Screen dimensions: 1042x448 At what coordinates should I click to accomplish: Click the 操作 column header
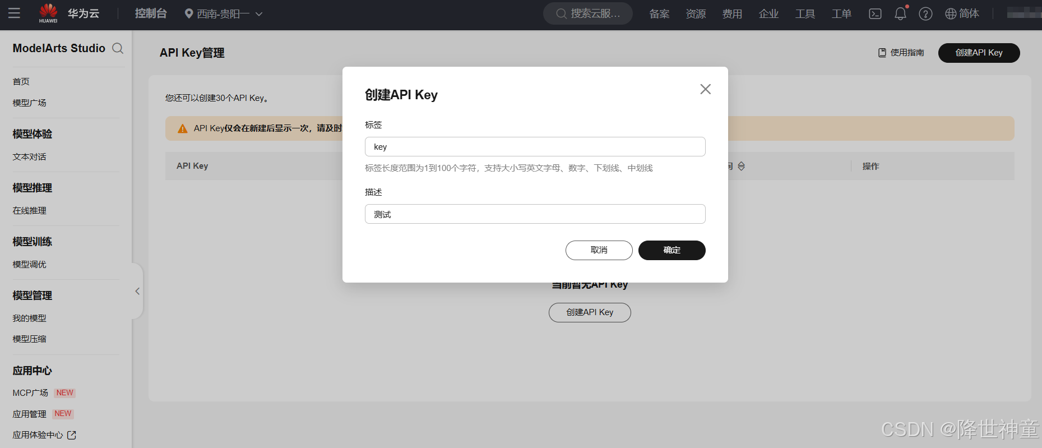tap(870, 167)
